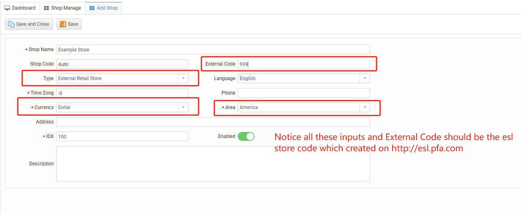Open the Type dropdown arrow
This screenshot has height=214, width=521.
[x=183, y=78]
